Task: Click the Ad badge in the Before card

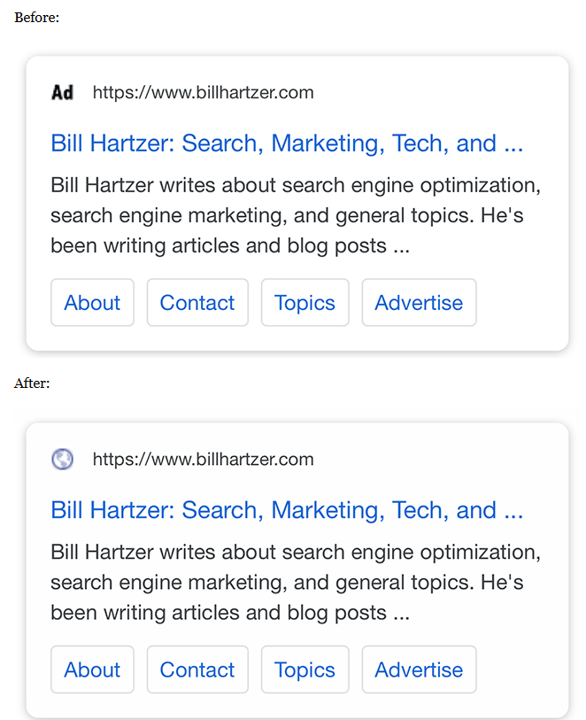Action: pos(63,92)
